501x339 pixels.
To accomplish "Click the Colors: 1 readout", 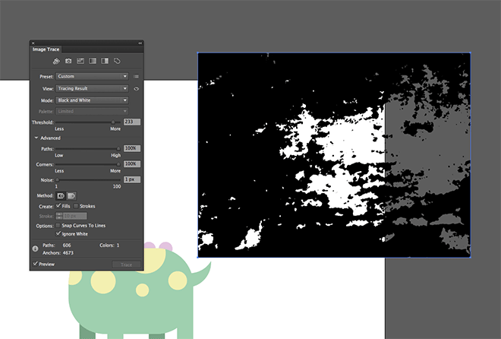I will (x=109, y=246).
